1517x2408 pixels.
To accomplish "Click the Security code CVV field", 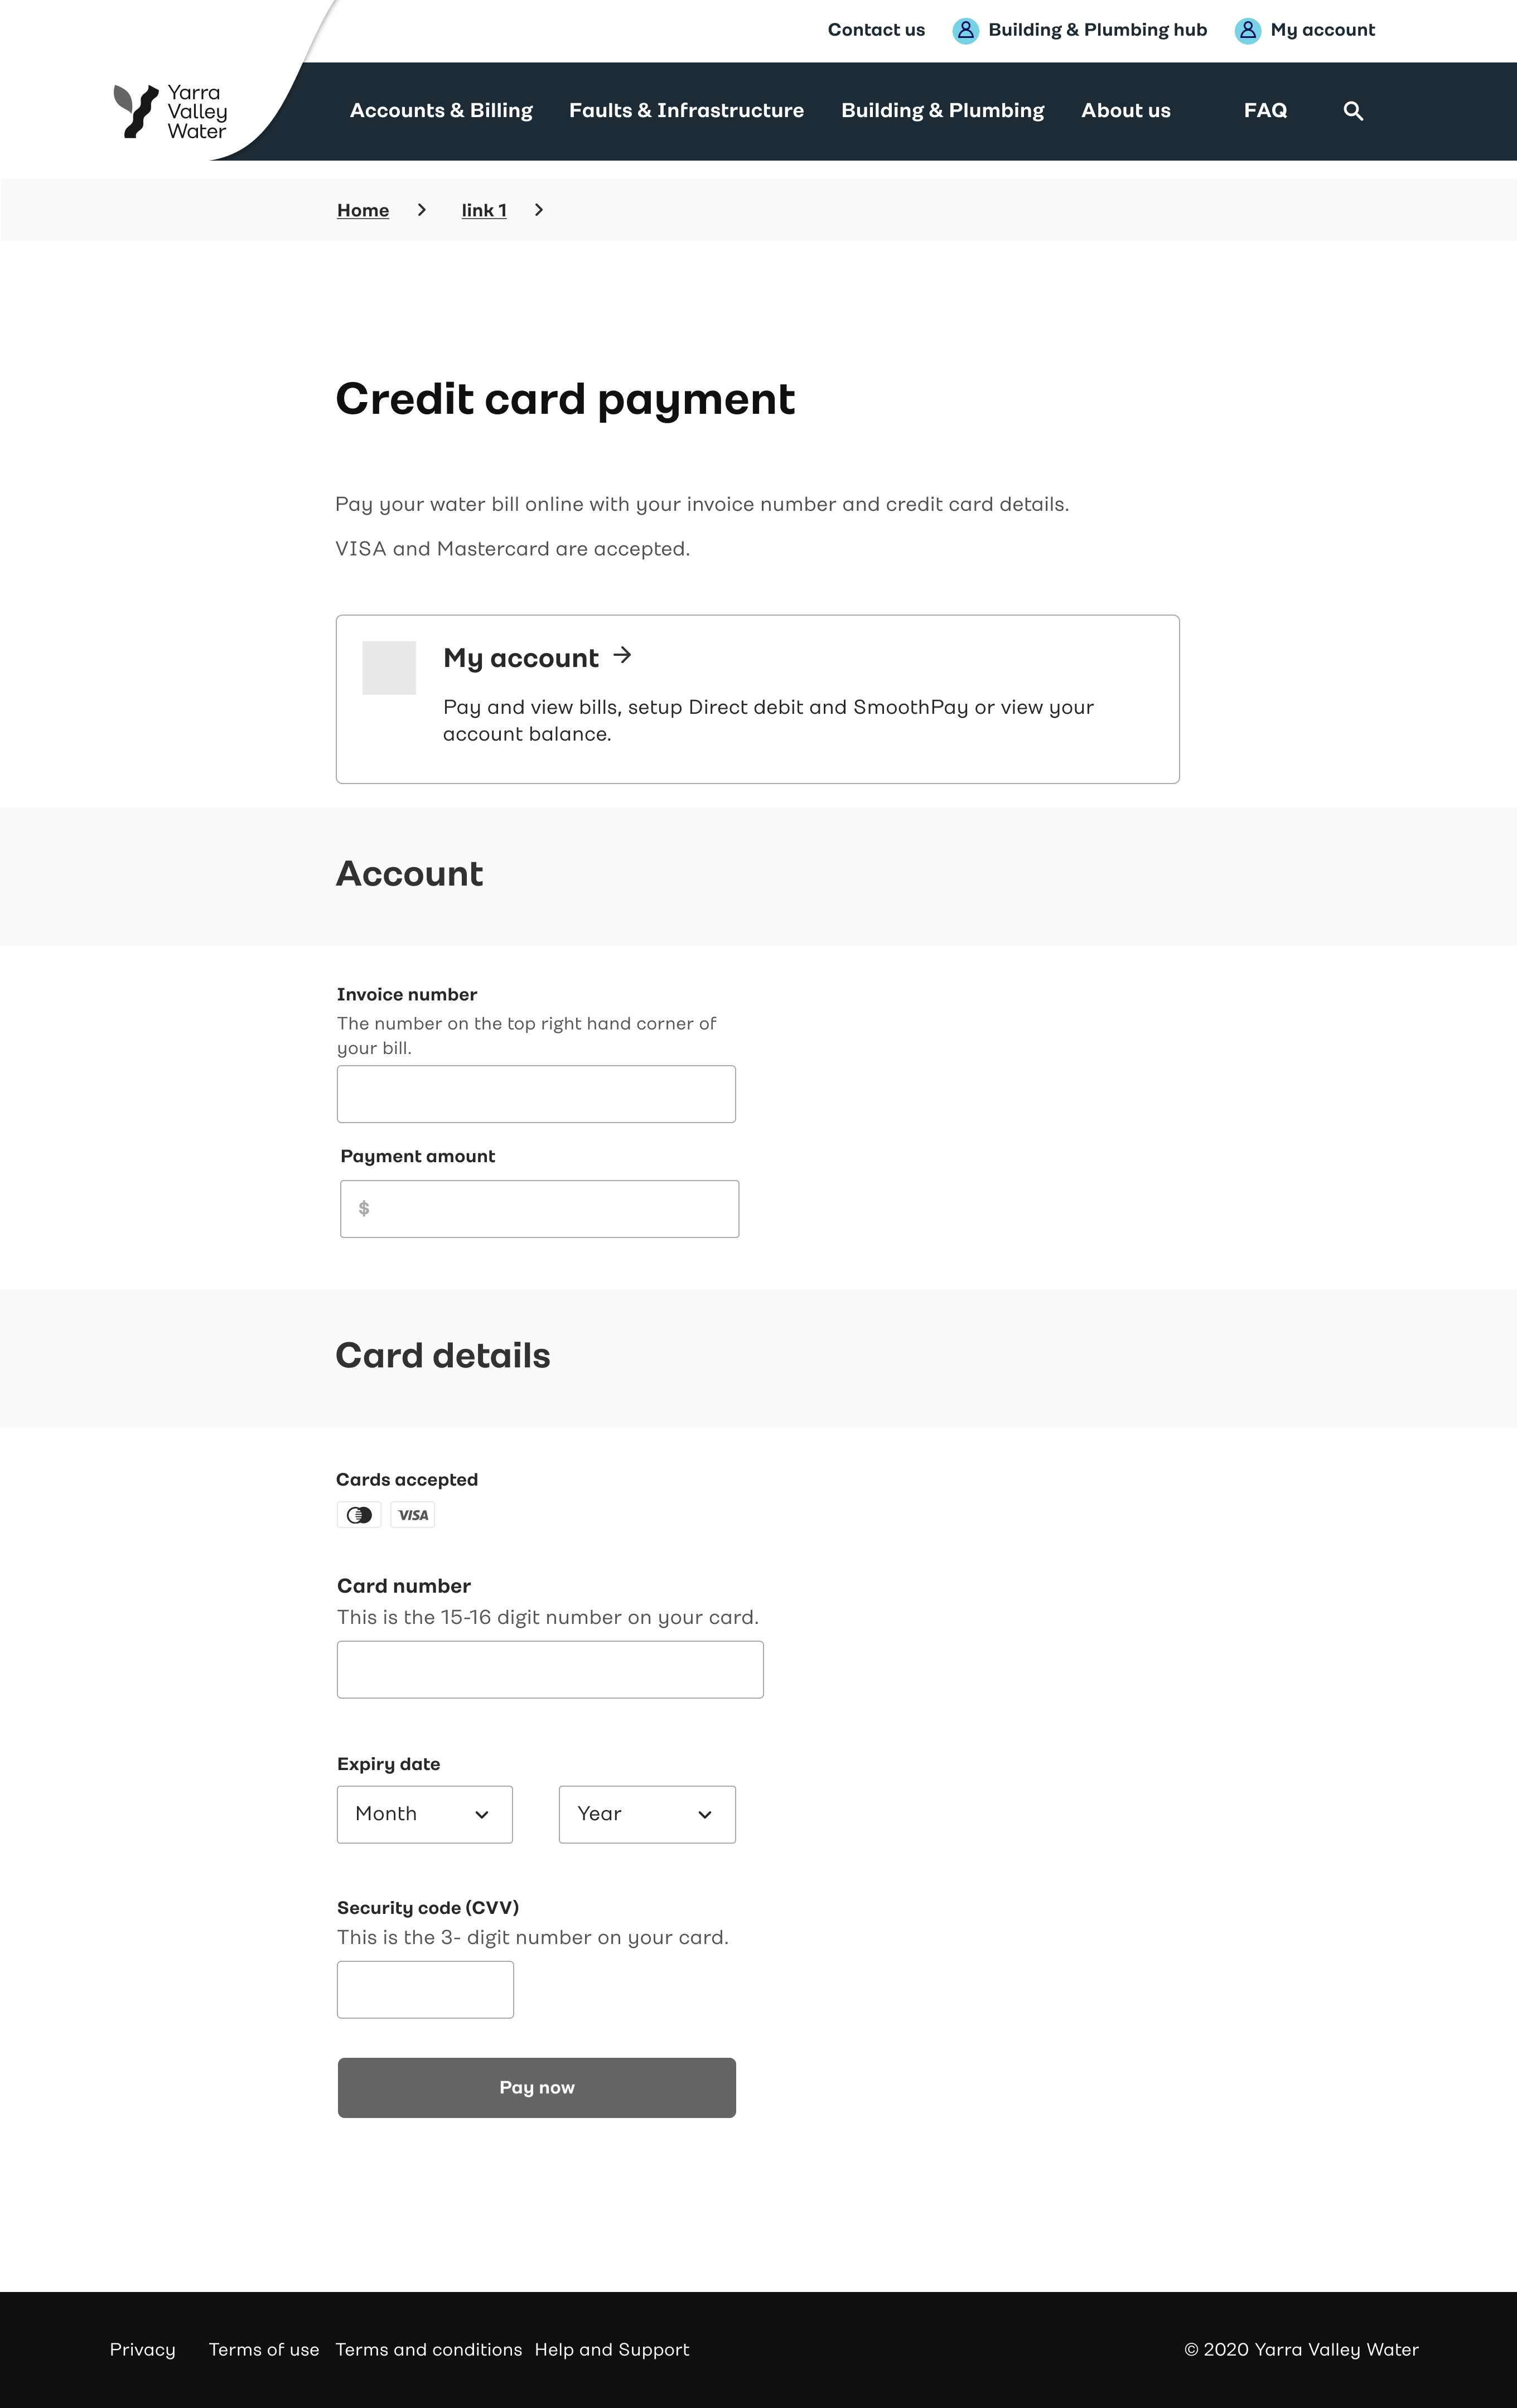I will pos(425,1989).
